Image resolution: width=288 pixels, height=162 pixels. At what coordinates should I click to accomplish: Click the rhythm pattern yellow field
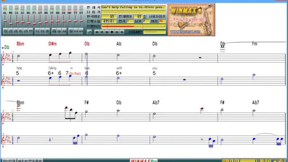click(x=154, y=32)
